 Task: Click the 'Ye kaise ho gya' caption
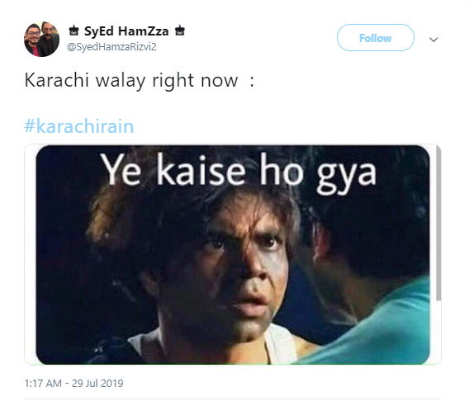(238, 173)
